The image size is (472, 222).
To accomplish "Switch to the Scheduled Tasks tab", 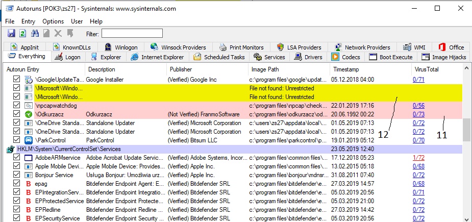I will point(219,57).
